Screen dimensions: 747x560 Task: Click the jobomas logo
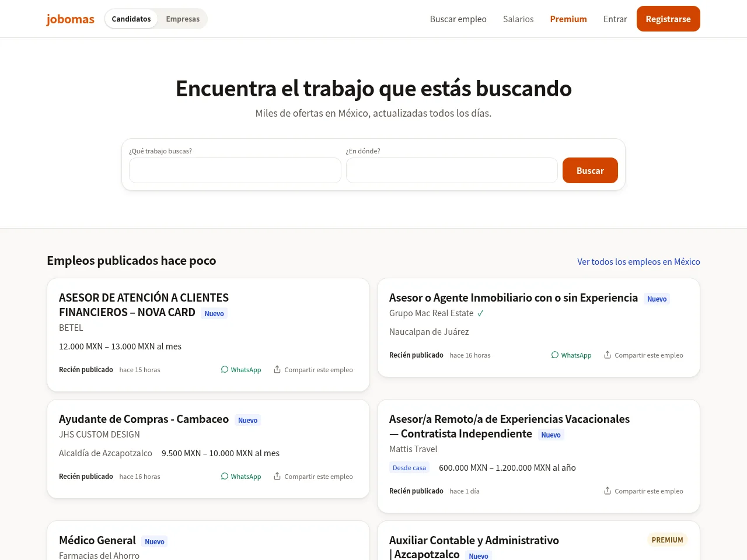70,19
